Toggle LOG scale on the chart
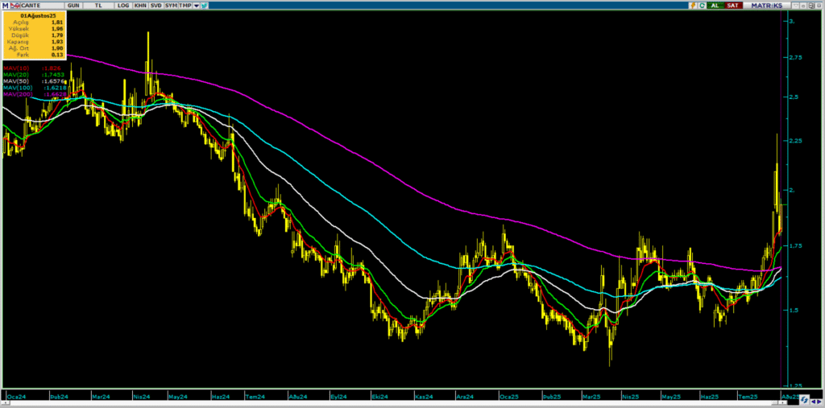 [x=122, y=6]
